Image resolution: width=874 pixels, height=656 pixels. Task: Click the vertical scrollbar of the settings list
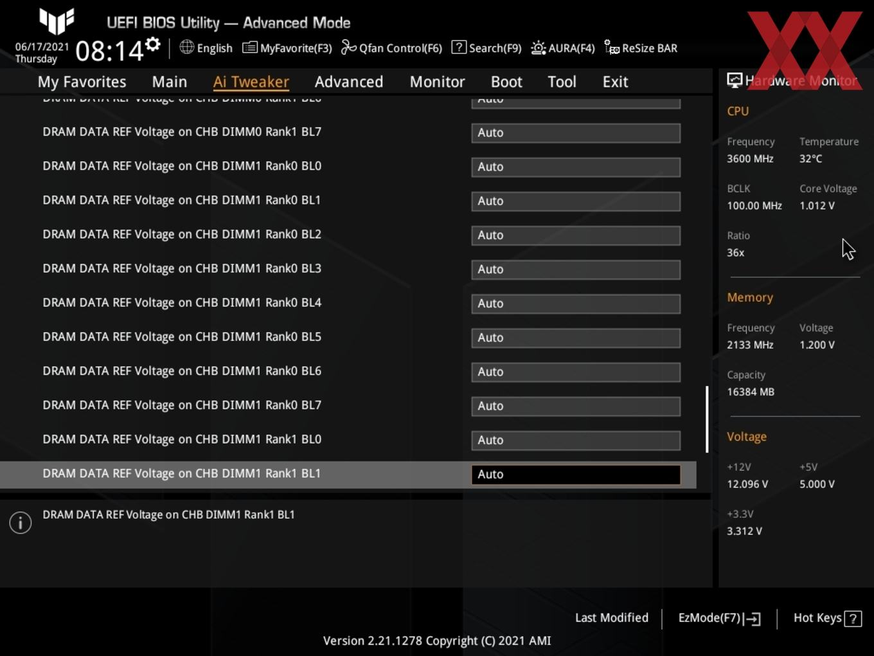[707, 419]
